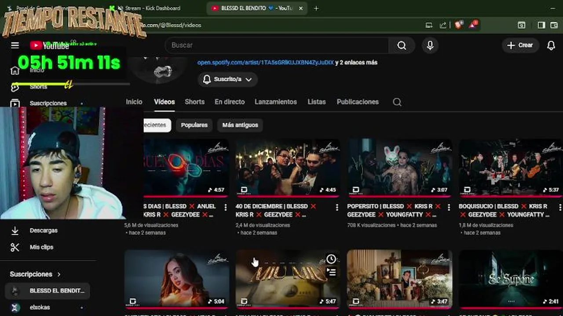Click the install app icon in address bar
Screen dimensions: 563x316
click(x=429, y=25)
